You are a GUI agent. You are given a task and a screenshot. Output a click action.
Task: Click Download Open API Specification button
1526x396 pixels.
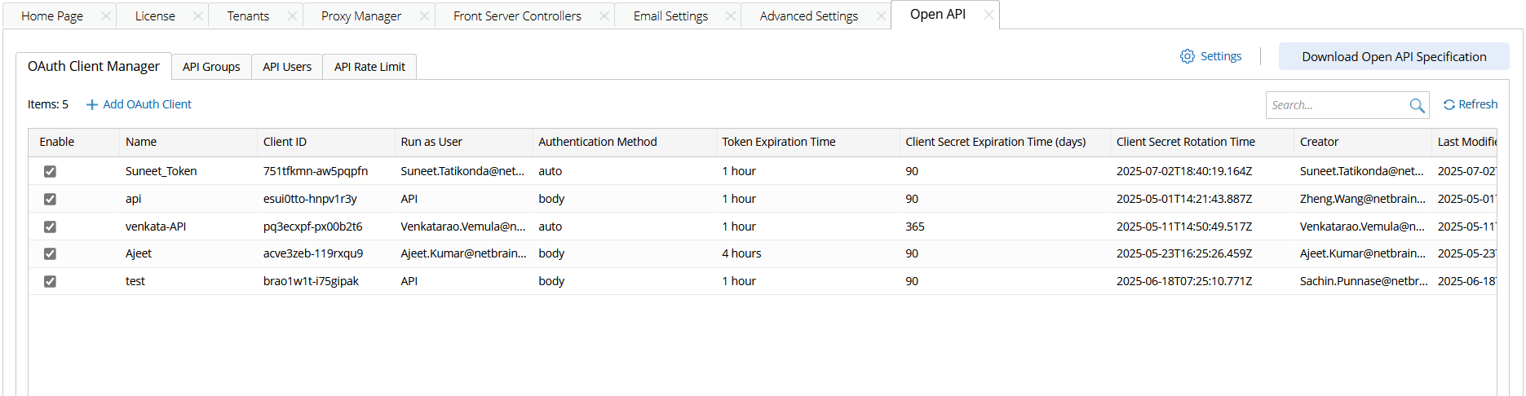click(x=1394, y=56)
